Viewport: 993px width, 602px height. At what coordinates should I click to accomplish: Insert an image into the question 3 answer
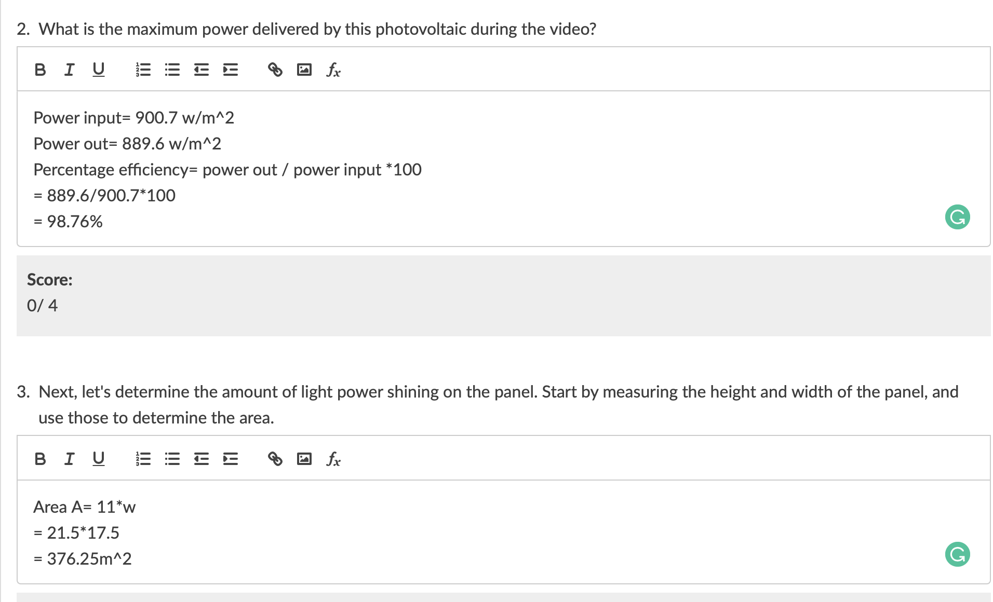(x=304, y=458)
